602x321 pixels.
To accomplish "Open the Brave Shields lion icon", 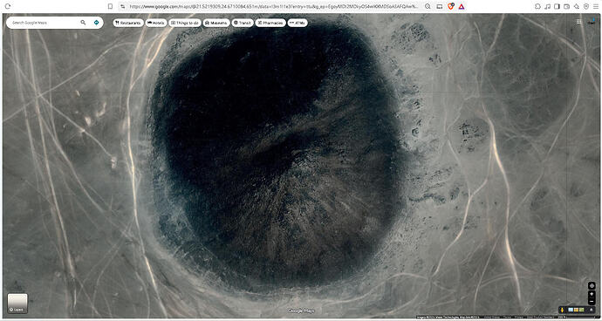I will click(451, 6).
